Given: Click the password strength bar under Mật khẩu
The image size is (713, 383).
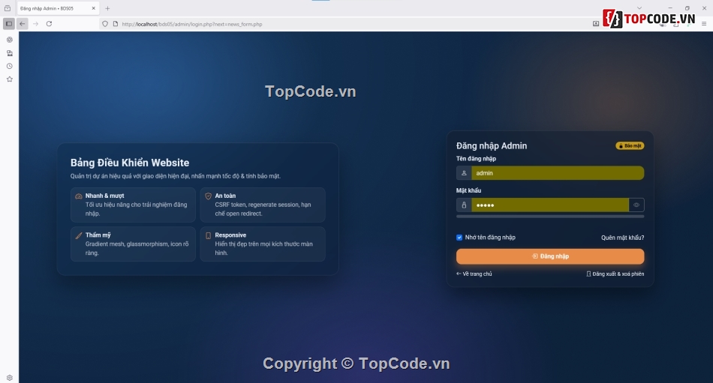Looking at the screenshot, I should 550,217.
